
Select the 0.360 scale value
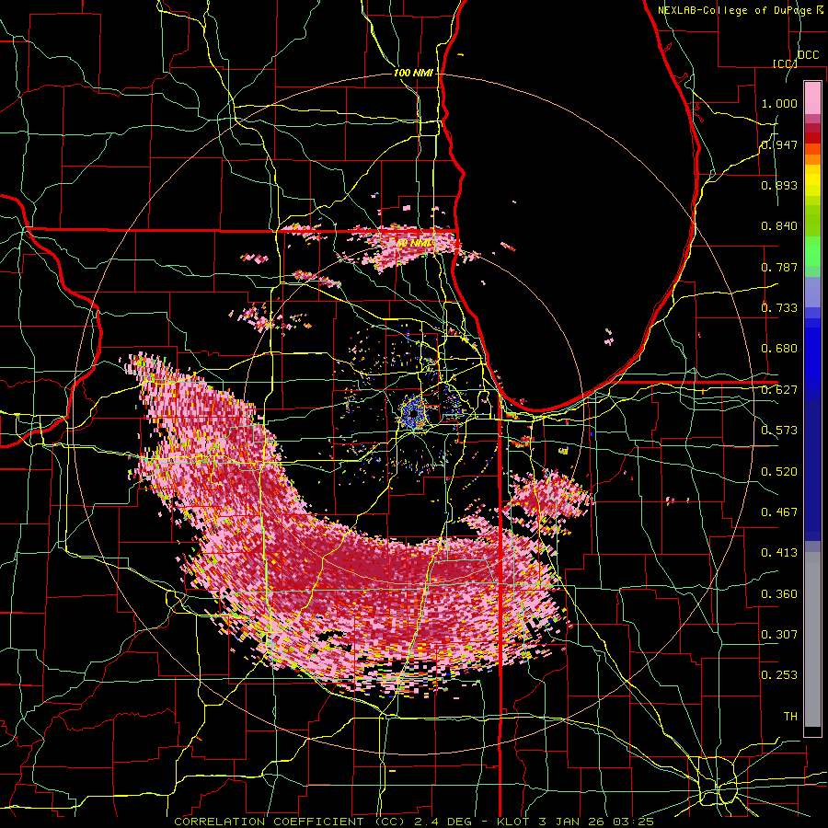779,594
